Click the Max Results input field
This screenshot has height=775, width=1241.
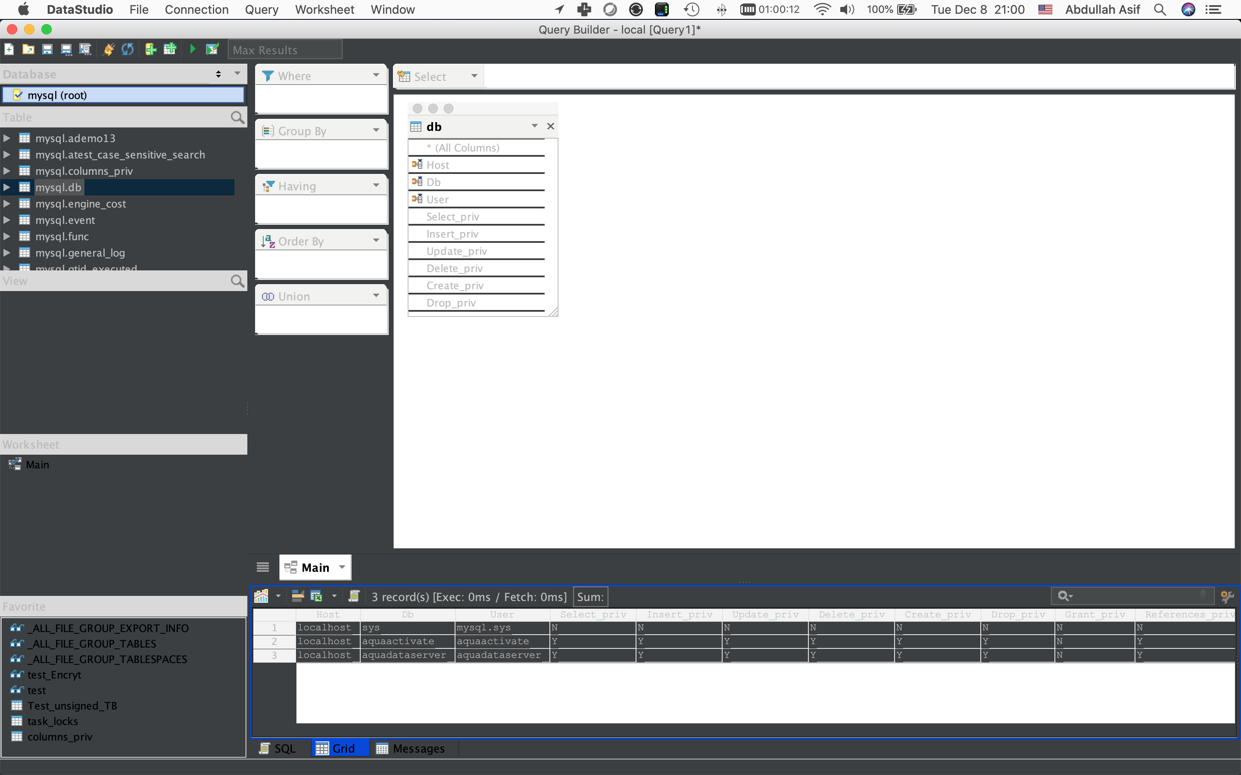(284, 50)
